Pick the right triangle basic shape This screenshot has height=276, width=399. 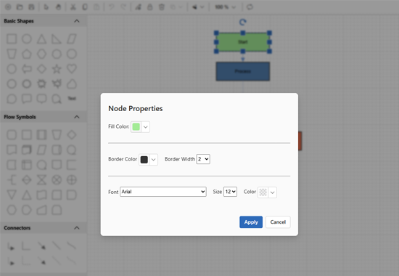tap(57, 39)
